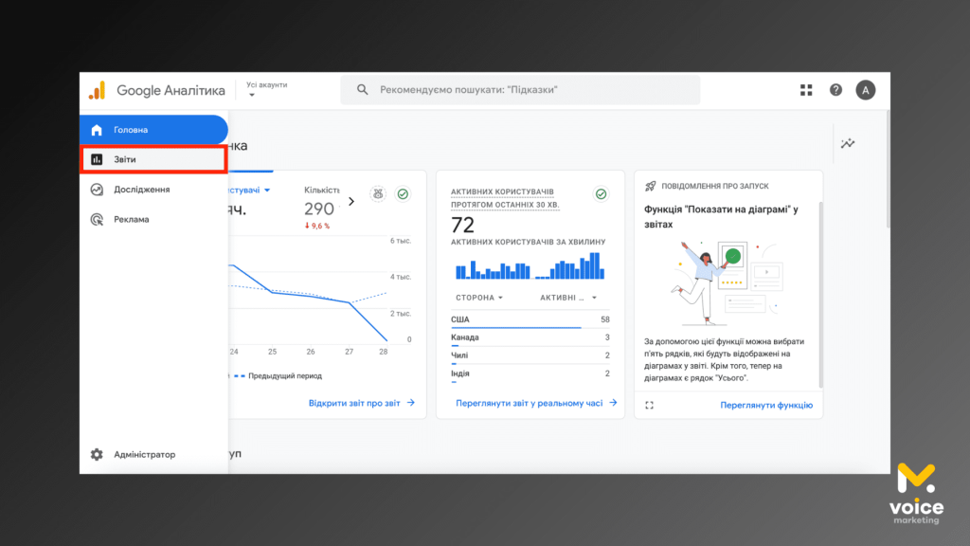This screenshot has height=546, width=970.
Task: Go to "Реклама" in the sidebar
Action: pyautogui.click(x=131, y=219)
